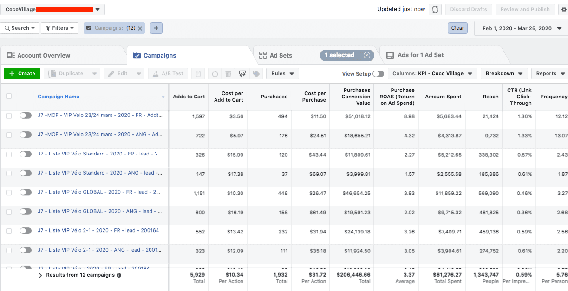Screen dimensions: 568x291
Task: Open the Columns: KPI - Coco Village dropdown
Action: [432, 73]
